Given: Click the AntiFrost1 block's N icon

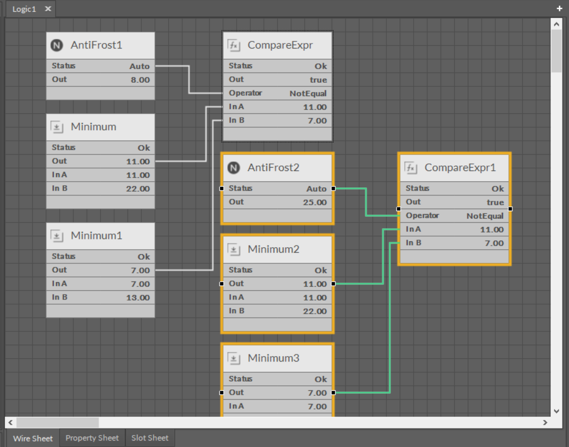Looking at the screenshot, I should [57, 45].
